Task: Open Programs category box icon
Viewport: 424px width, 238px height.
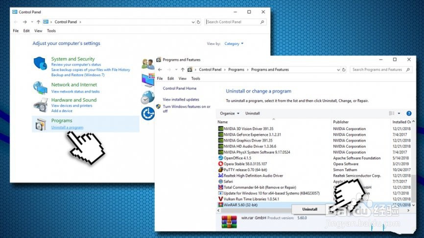Action: (x=41, y=125)
